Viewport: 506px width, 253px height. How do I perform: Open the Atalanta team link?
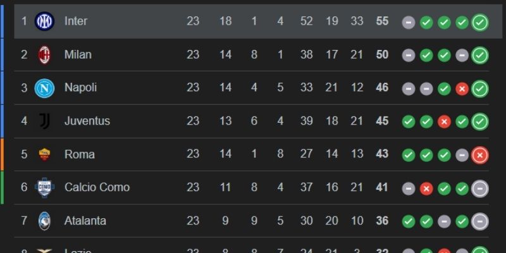pos(85,221)
